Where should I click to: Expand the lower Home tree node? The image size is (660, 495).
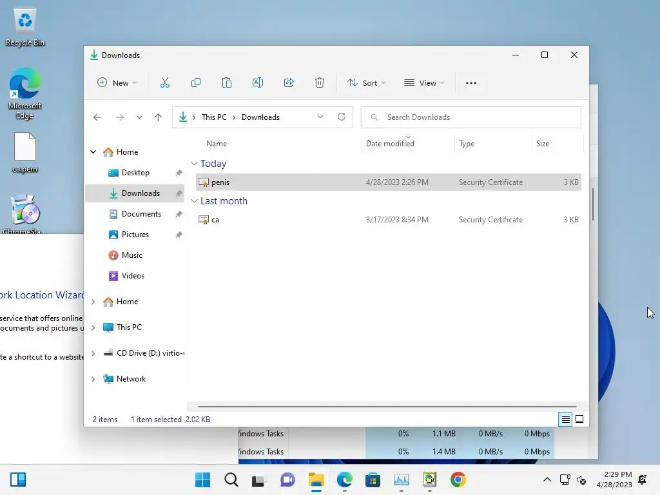tap(93, 302)
